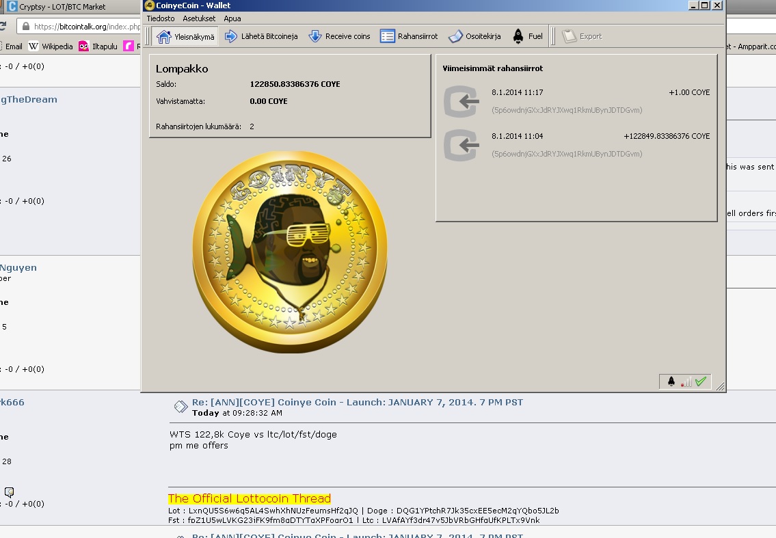Viewport: 776px width, 538px height.
Task: Select the Fuel rocket toolbar button
Action: [x=528, y=36]
